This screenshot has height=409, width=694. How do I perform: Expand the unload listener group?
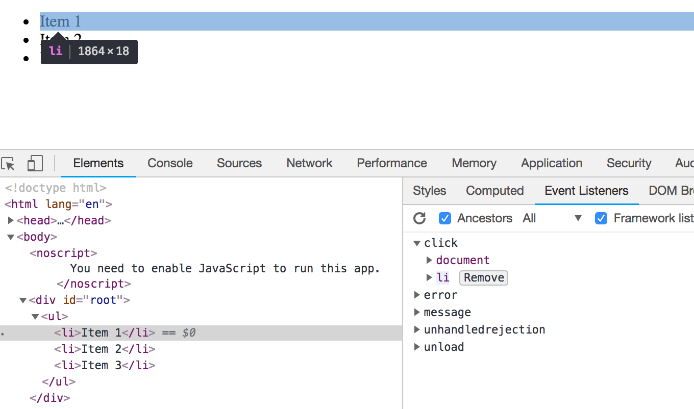417,347
